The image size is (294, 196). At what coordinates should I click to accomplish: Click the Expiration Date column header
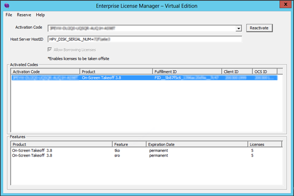pos(197,145)
